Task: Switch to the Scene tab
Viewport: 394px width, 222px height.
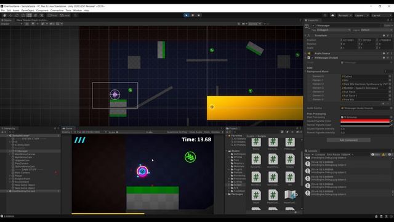Action: click(x=6, y=20)
